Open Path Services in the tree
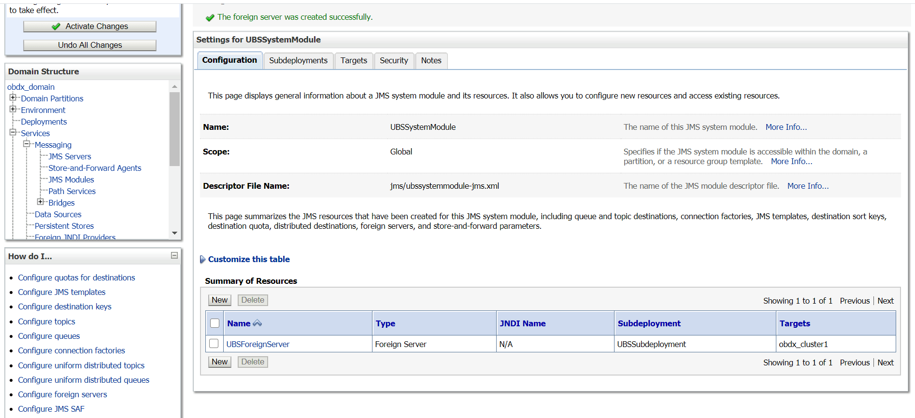 pyautogui.click(x=72, y=191)
